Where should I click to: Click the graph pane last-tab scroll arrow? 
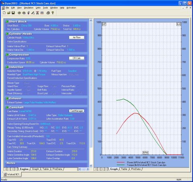106,169
